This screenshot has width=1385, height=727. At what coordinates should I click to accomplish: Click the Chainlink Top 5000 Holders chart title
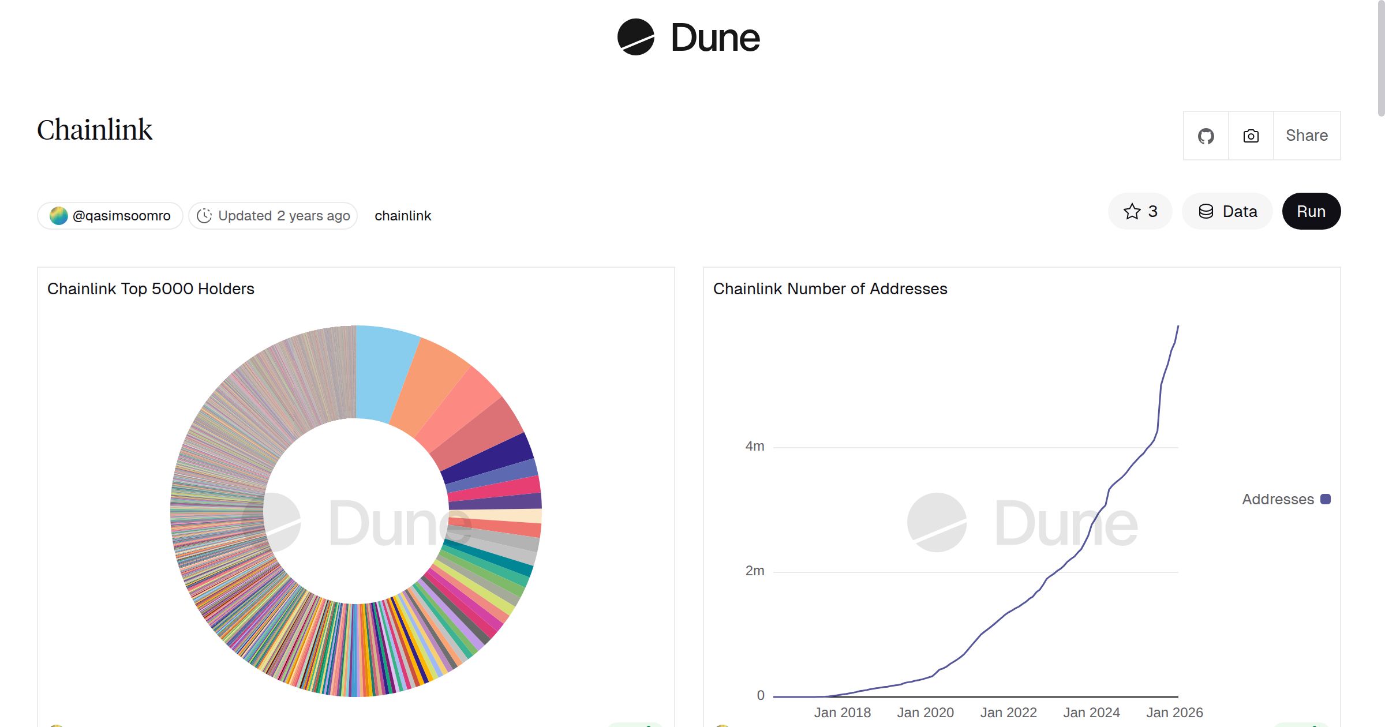pos(151,289)
